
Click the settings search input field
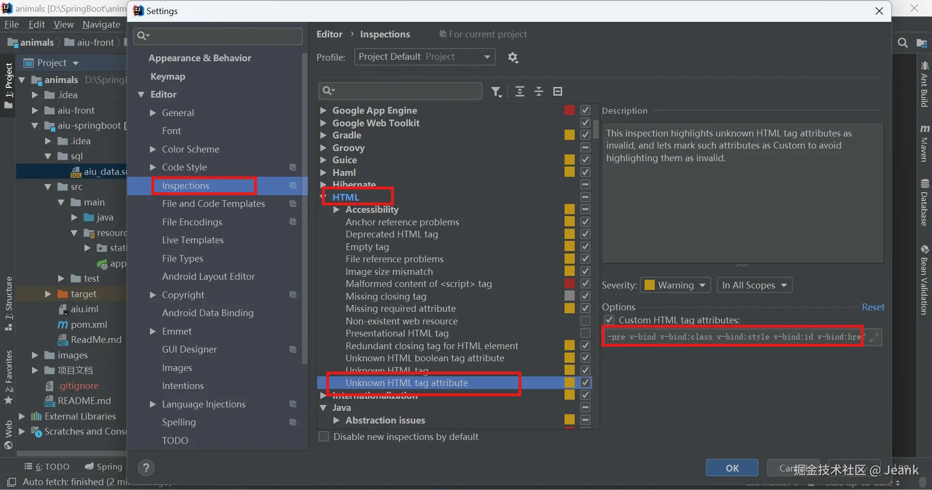coord(218,36)
